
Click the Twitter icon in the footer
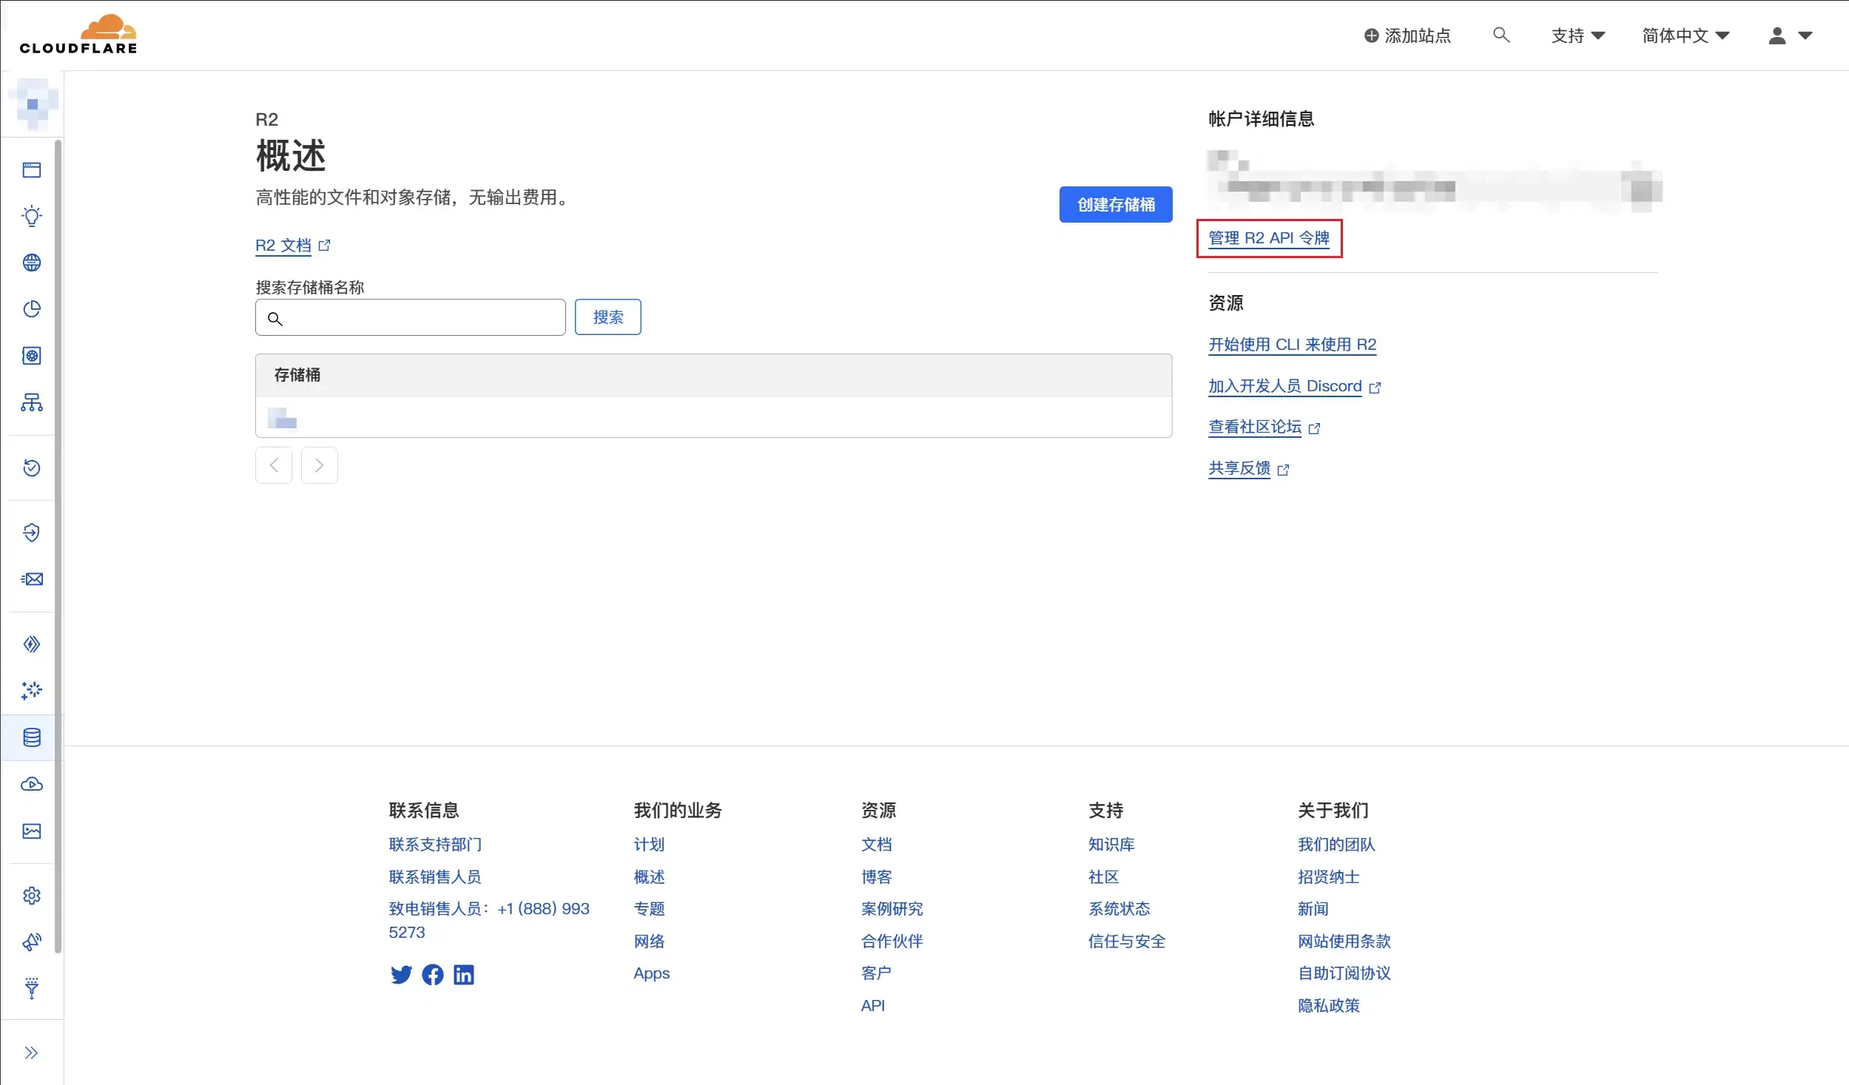point(401,975)
